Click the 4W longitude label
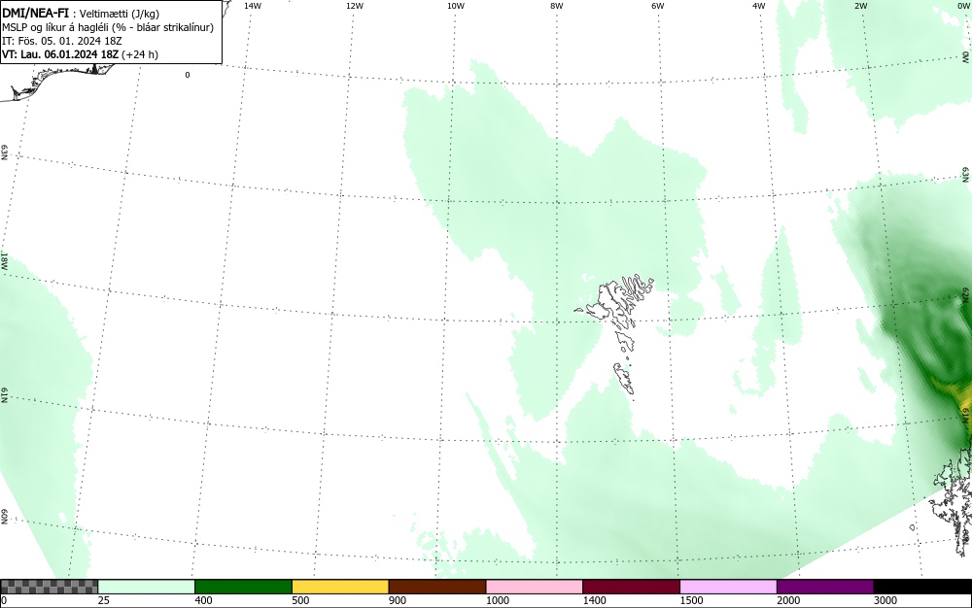The width and height of the screenshot is (972, 608). point(759,6)
